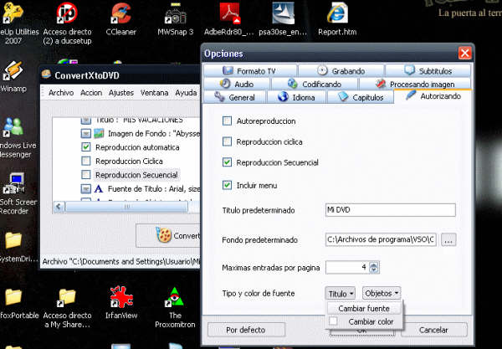Enable Reproduccion ciclica in Opciones
Image resolution: width=502 pixels, height=349 pixels.
click(x=227, y=141)
